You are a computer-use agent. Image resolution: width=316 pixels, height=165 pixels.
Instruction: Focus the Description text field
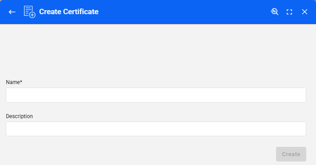pyautogui.click(x=156, y=129)
